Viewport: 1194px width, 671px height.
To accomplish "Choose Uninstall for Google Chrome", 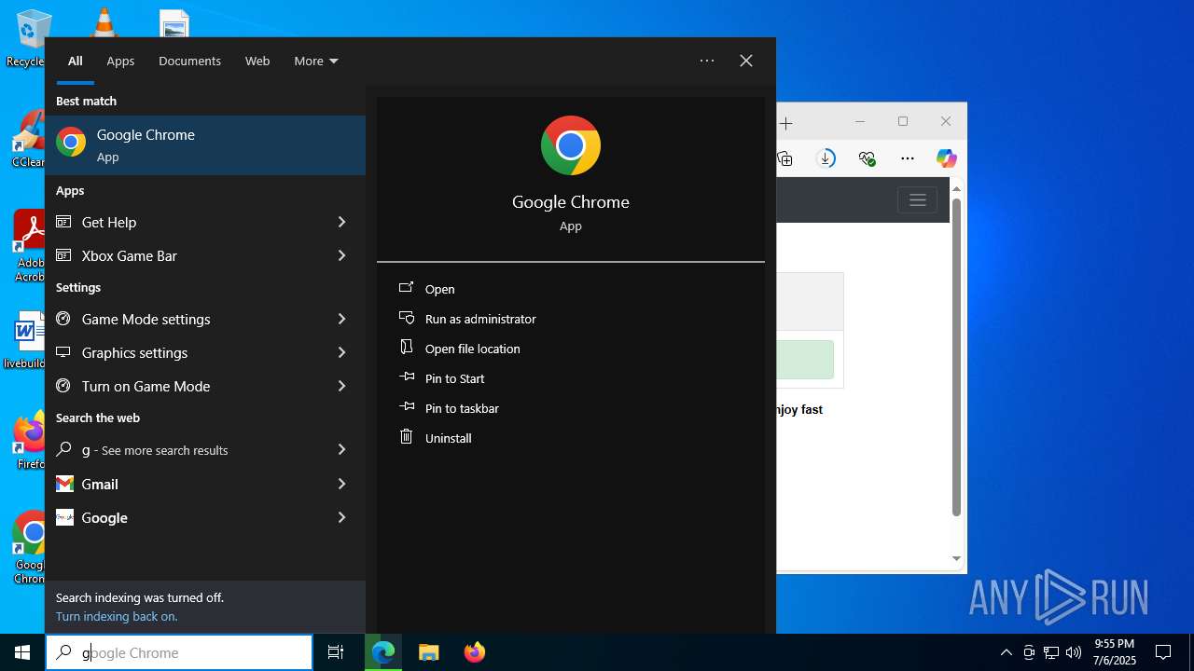I will [571, 438].
